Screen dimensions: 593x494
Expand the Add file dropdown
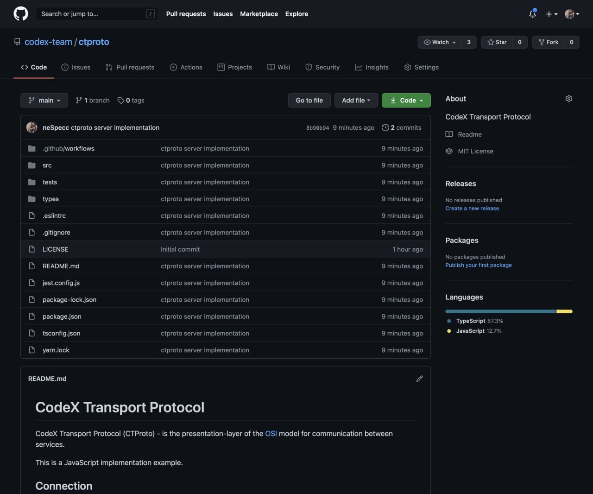point(356,101)
